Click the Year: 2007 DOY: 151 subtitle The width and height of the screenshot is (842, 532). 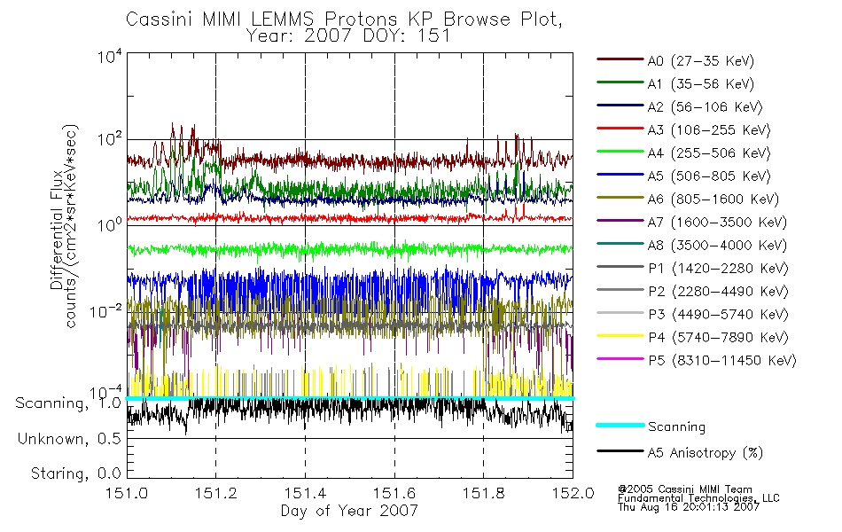348,36
